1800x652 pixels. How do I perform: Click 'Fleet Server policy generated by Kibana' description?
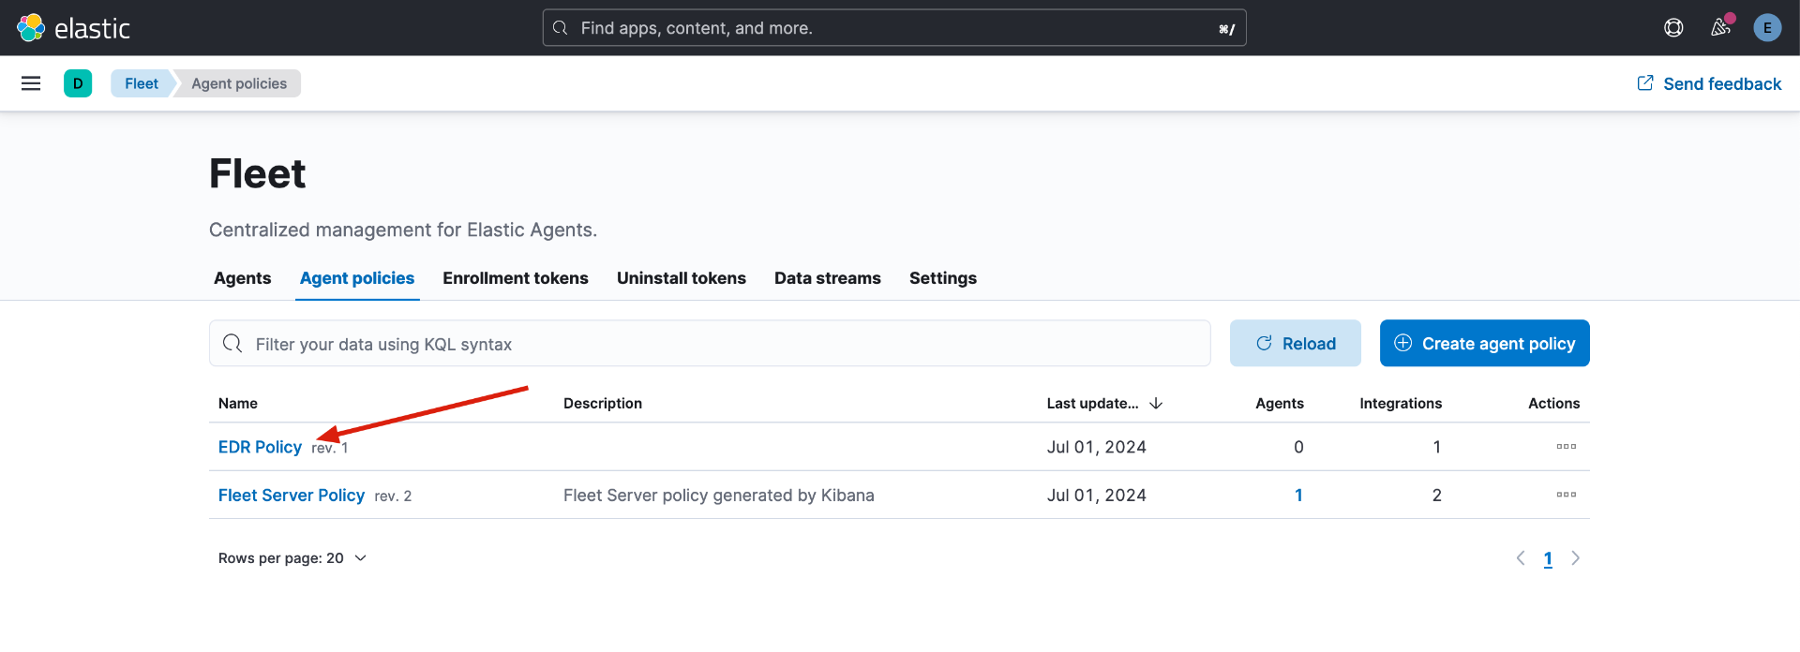[x=719, y=495]
